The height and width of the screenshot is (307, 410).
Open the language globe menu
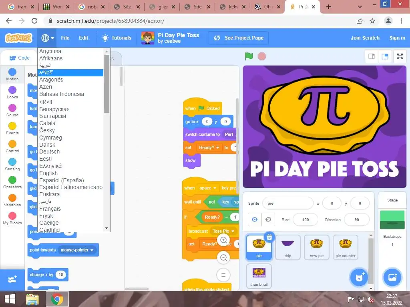click(x=48, y=38)
